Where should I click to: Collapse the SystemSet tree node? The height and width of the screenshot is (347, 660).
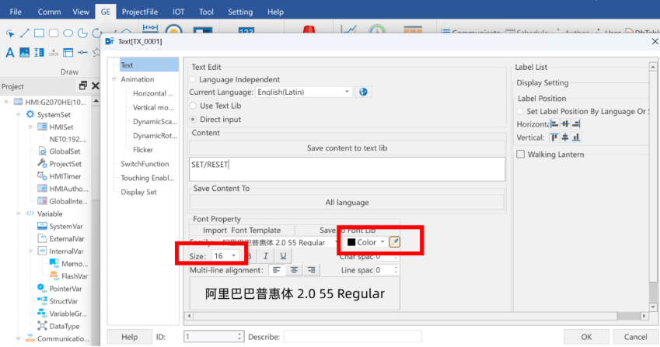pos(18,114)
